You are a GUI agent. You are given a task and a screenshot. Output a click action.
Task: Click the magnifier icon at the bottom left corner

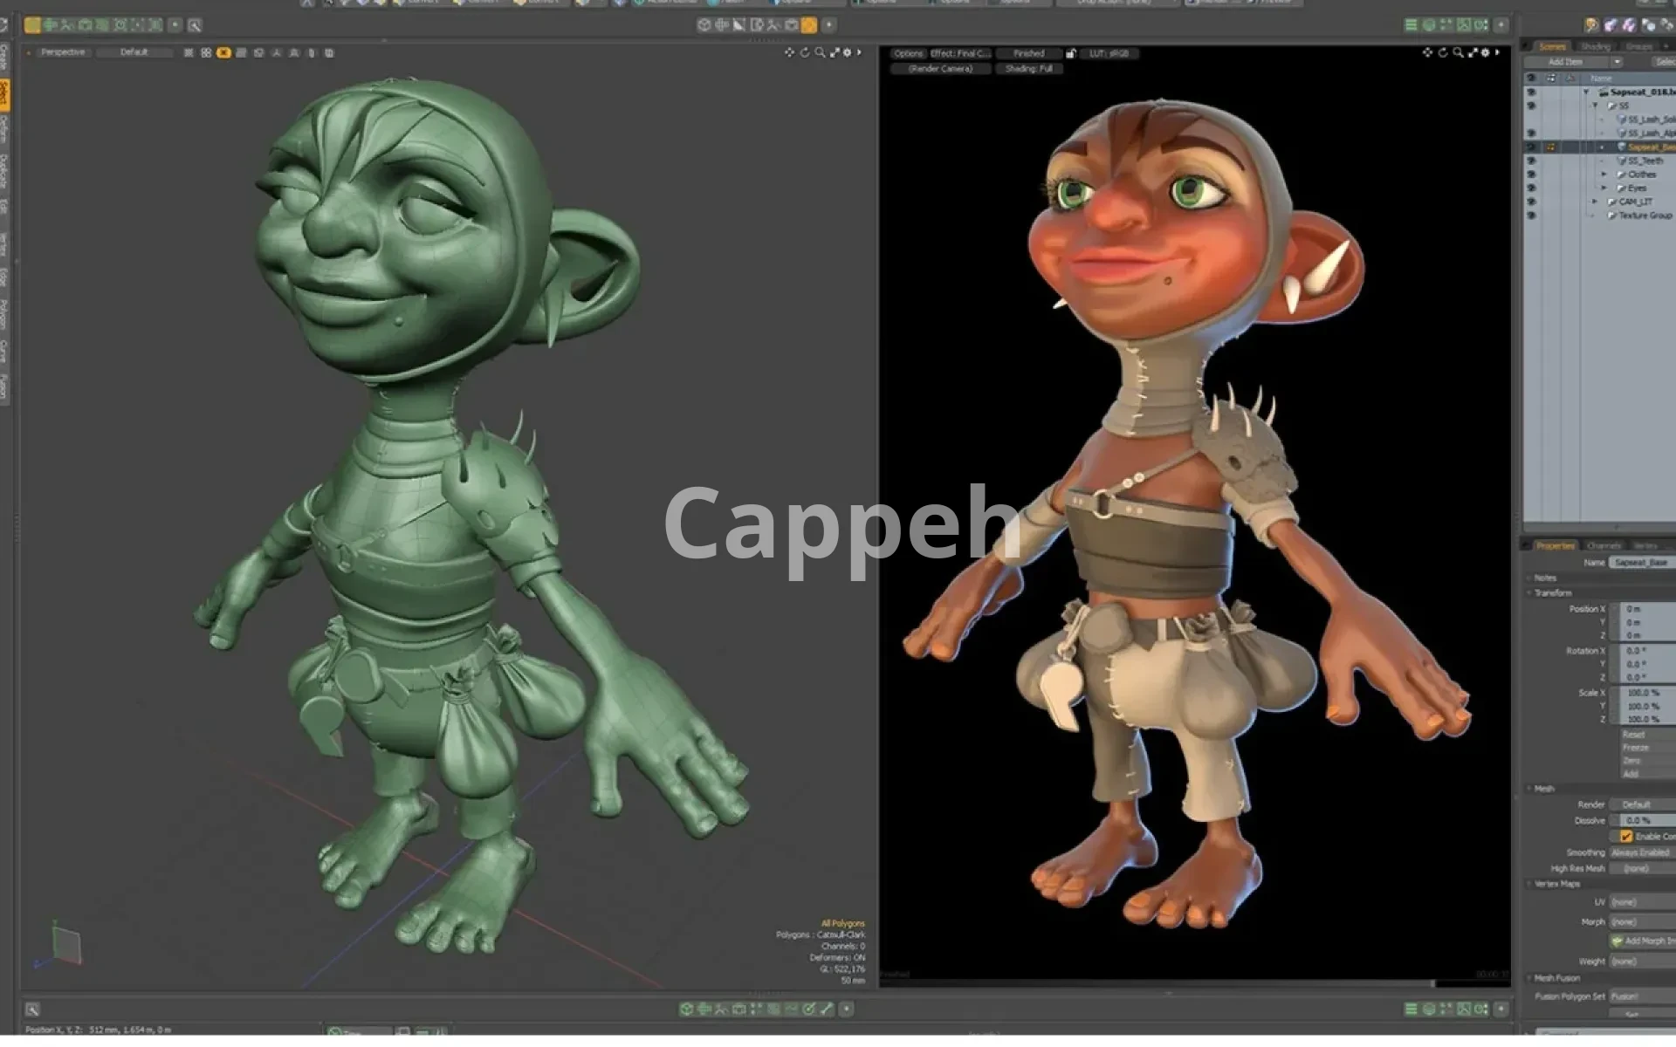coord(32,1009)
